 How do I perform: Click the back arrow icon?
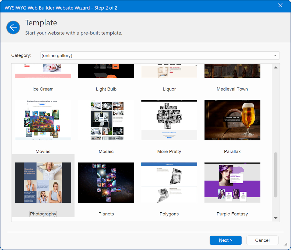(13, 28)
